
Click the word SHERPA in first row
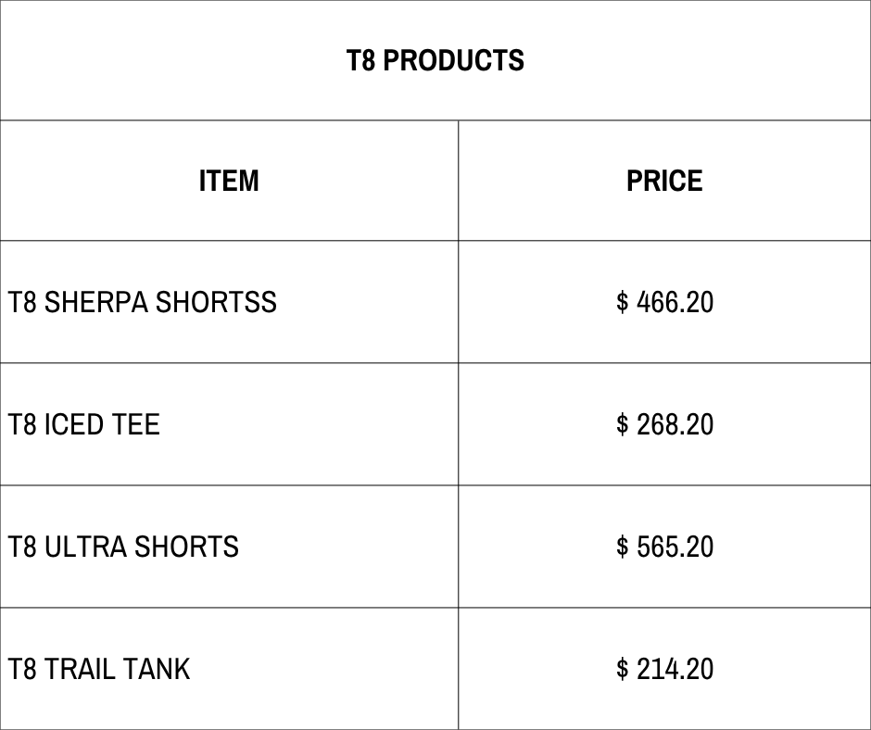click(x=95, y=302)
